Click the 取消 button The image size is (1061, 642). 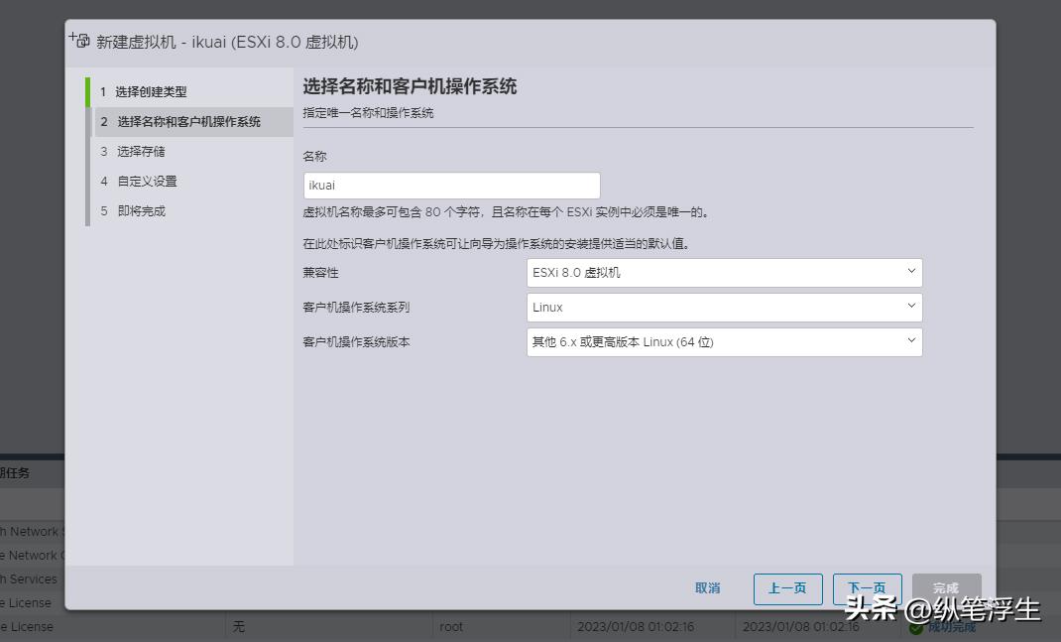[x=708, y=588]
